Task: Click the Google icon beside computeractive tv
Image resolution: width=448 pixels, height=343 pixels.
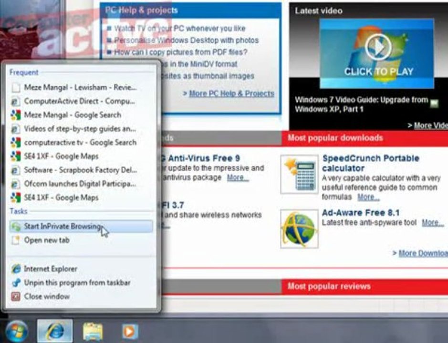Action: 16,142
